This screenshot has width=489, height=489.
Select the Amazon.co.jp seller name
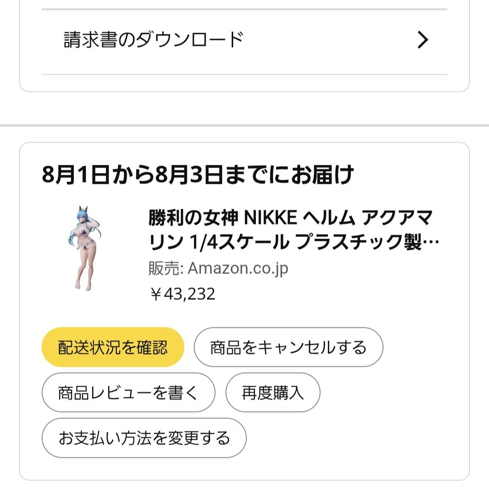click(238, 268)
